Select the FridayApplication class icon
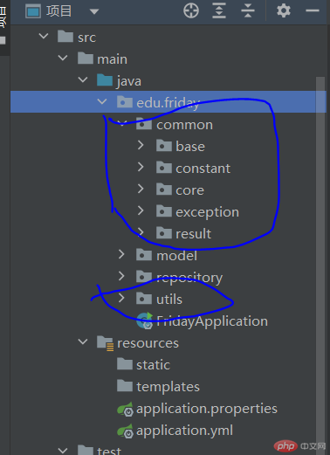Screen dimensions: 330x455 [x=145, y=321]
